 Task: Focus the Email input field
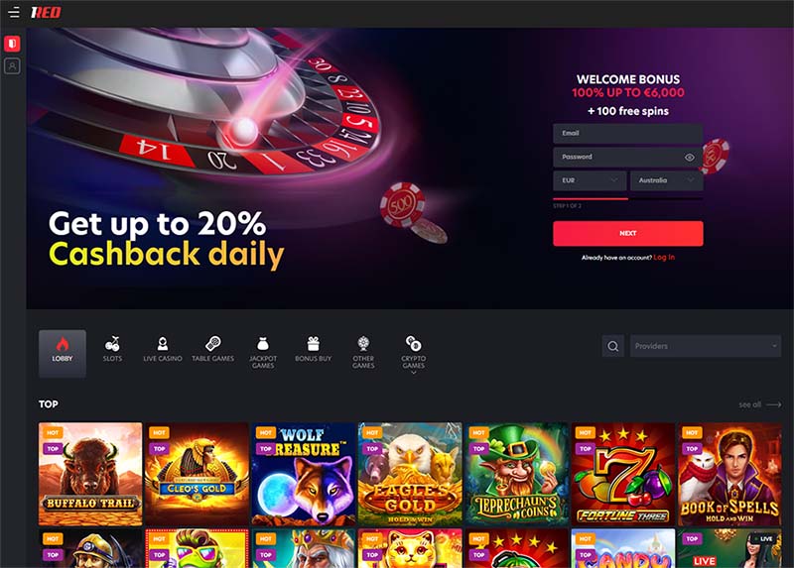tap(628, 134)
